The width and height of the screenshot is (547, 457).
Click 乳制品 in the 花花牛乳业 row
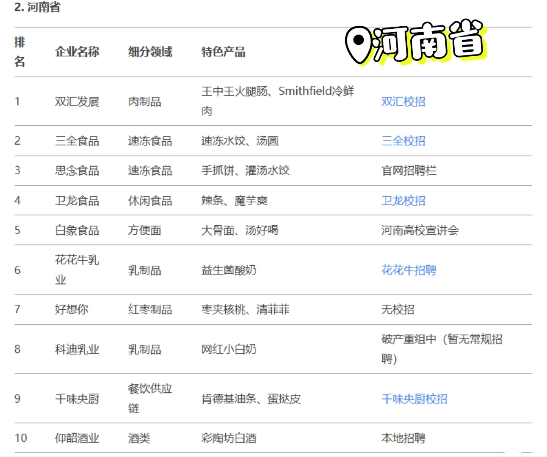pyautogui.click(x=144, y=270)
